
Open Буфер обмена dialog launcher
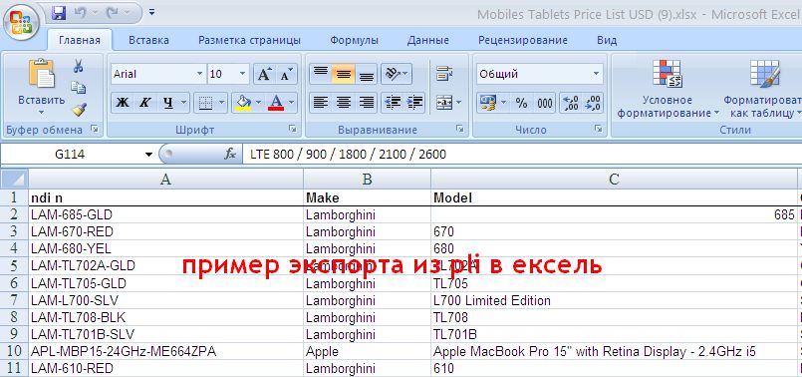pyautogui.click(x=94, y=129)
